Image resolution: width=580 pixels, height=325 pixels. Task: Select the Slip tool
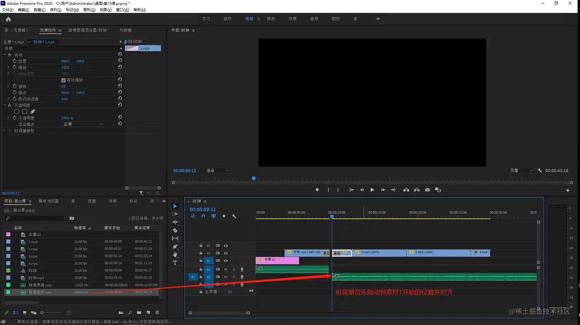[x=175, y=238]
